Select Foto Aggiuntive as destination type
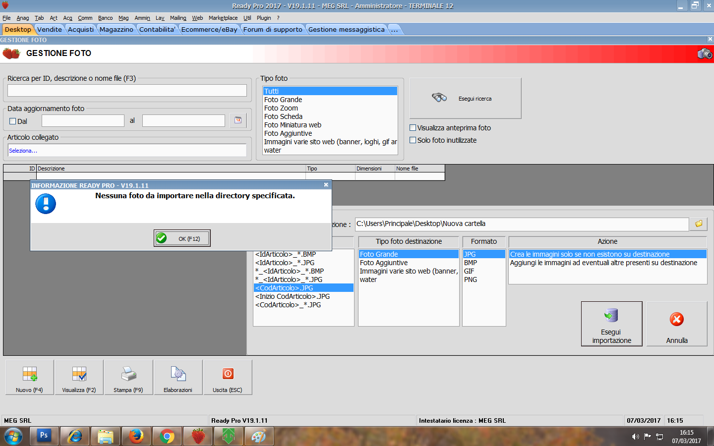 coord(409,263)
